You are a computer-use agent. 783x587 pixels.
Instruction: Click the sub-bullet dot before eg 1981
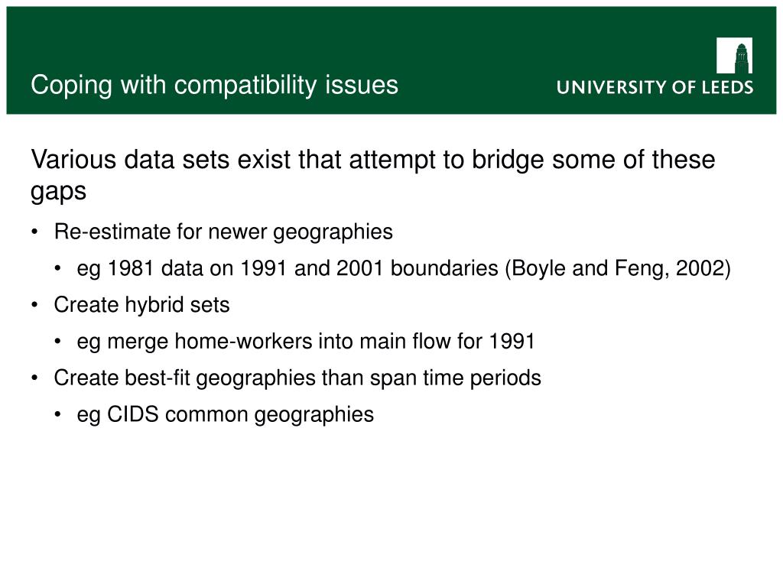coord(58,268)
